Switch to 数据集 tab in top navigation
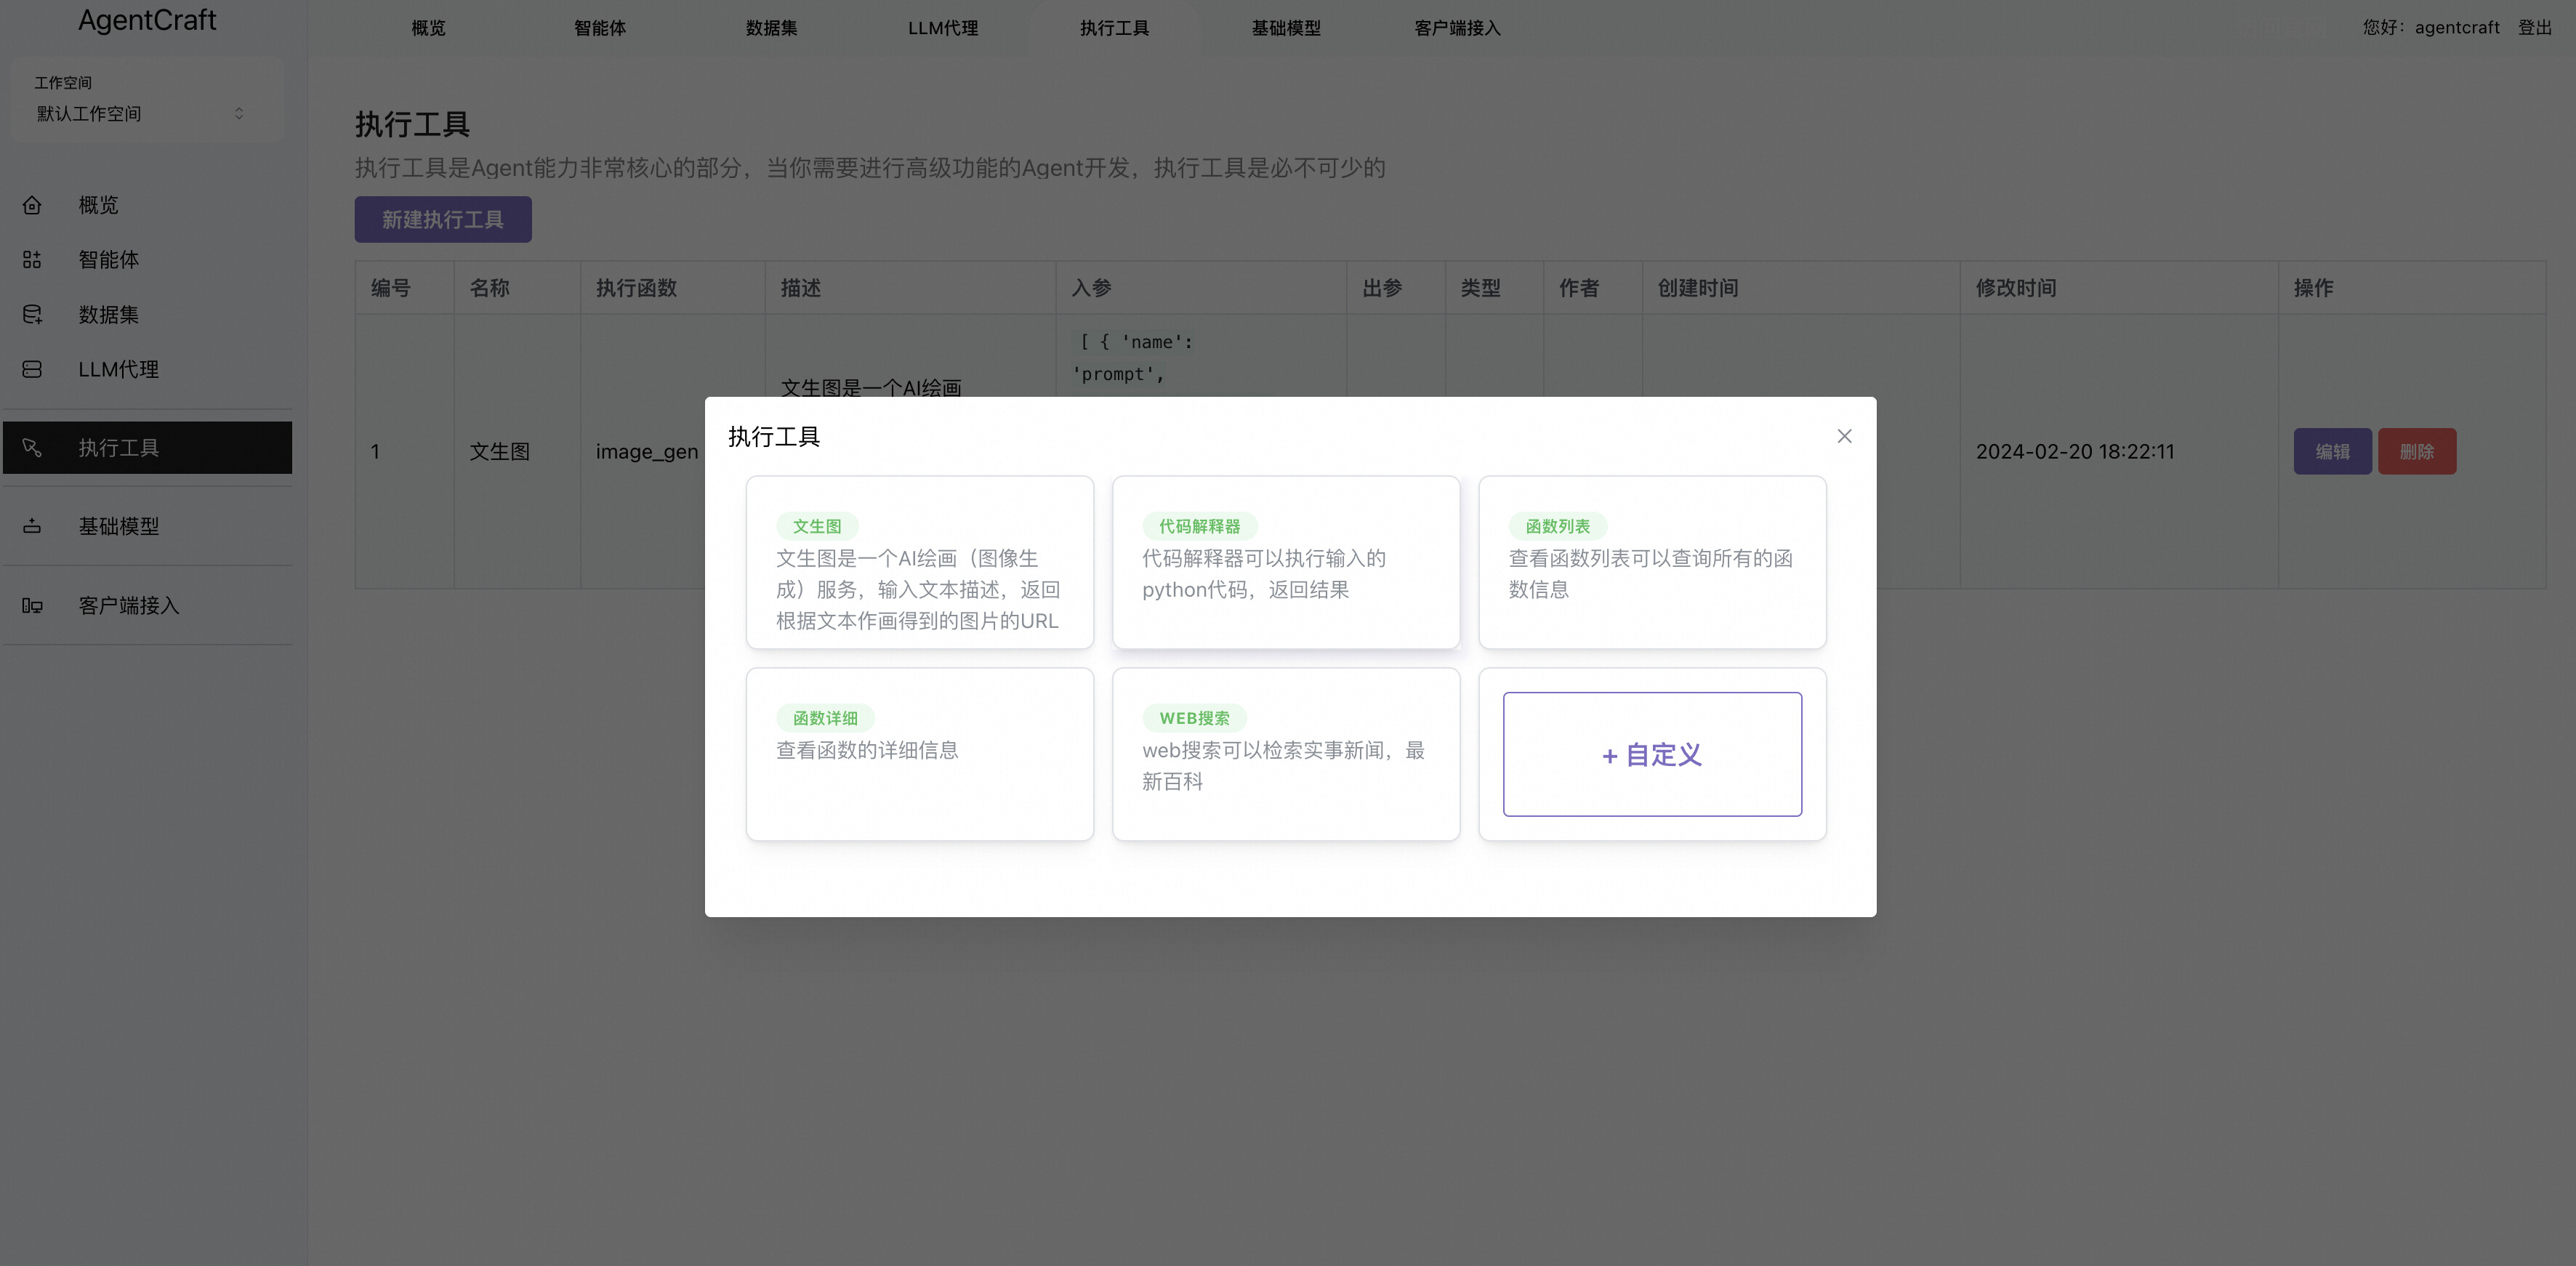The height and width of the screenshot is (1266, 2576). click(x=771, y=28)
